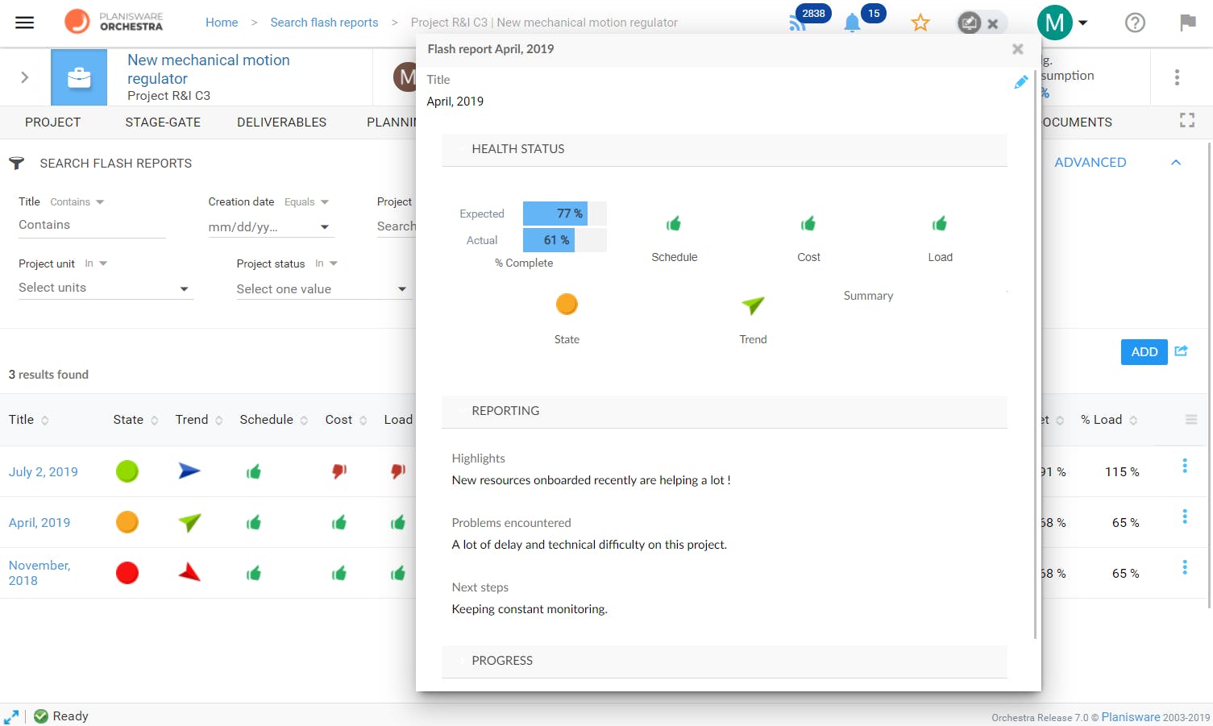Open the Project status value dropdown
This screenshot has width=1213, height=726.
(x=322, y=289)
